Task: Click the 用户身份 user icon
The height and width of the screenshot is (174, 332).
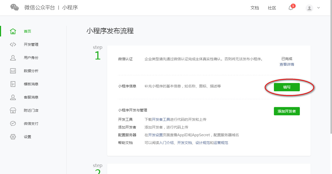Action: pos(13,57)
